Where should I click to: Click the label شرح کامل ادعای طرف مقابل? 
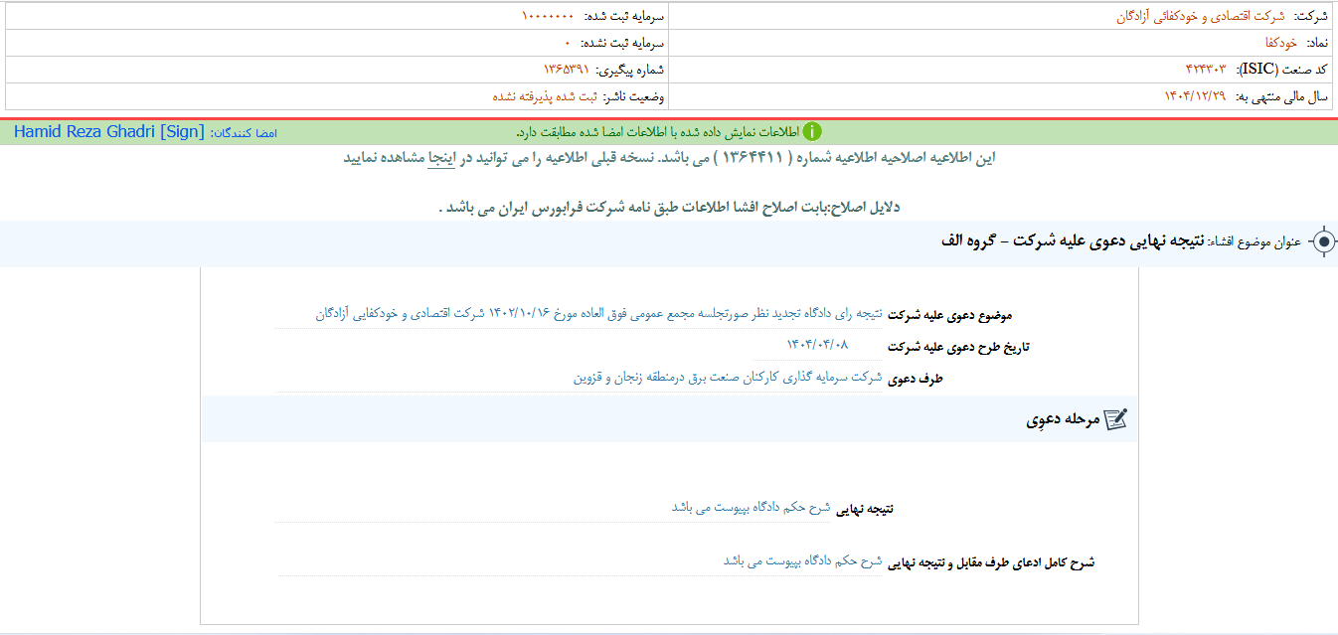coord(990,562)
